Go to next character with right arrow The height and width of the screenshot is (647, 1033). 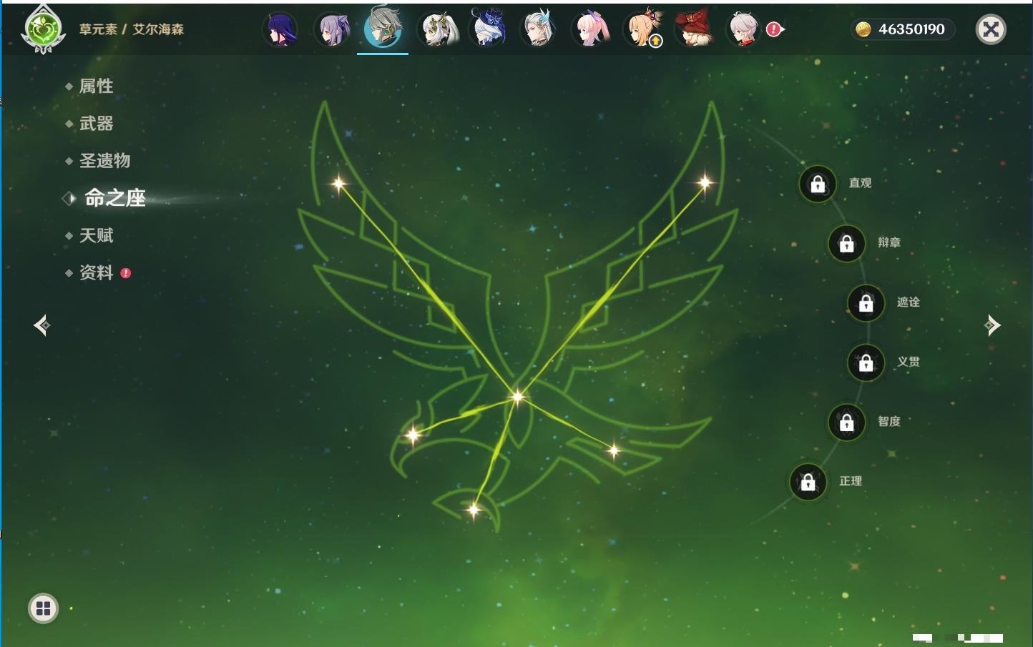[992, 325]
